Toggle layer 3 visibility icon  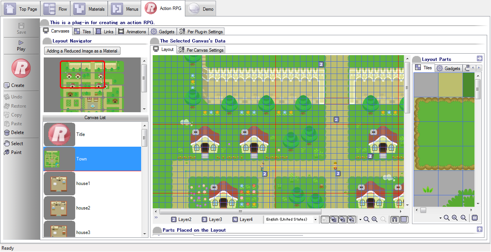point(343,219)
